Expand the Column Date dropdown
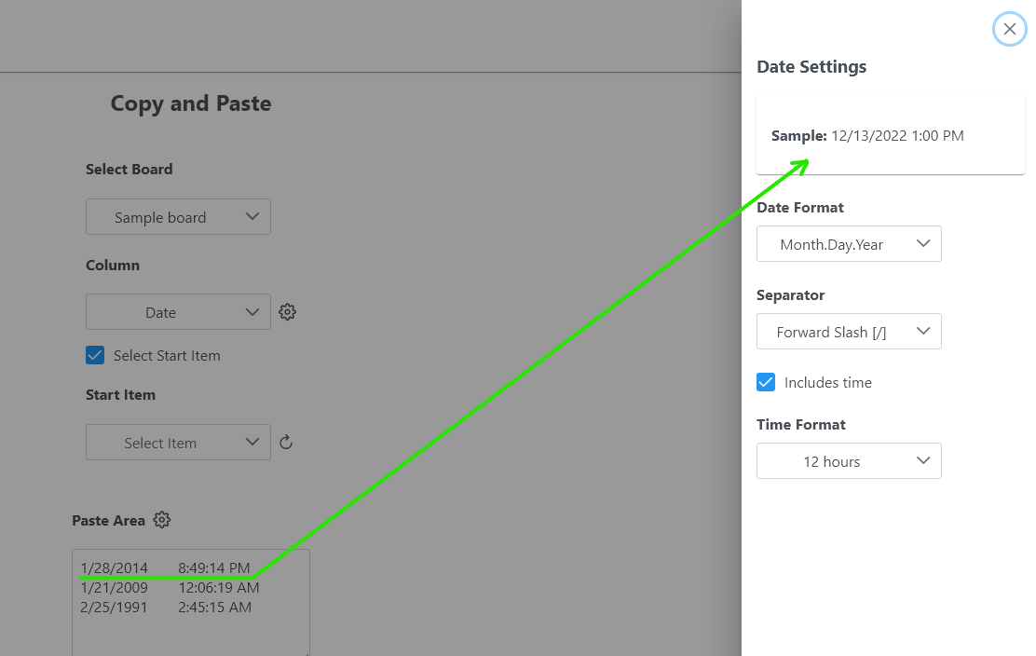Screen dimensions: 1036x656 [x=178, y=312]
